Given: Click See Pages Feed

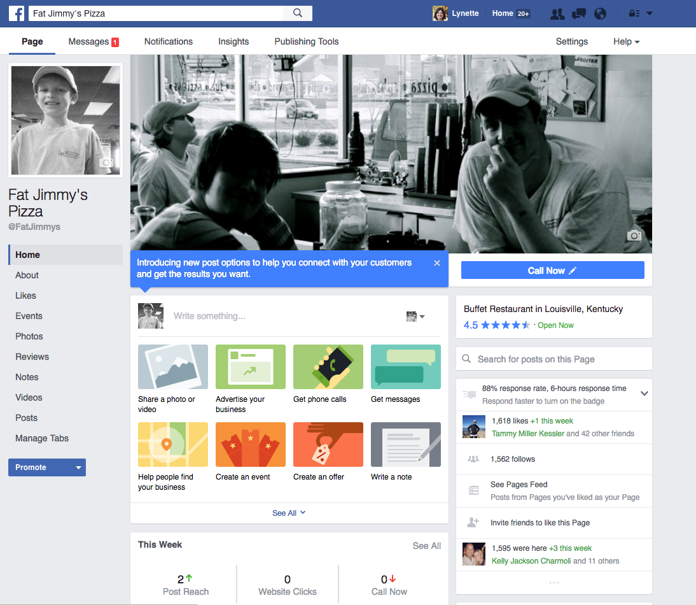Looking at the screenshot, I should (519, 485).
